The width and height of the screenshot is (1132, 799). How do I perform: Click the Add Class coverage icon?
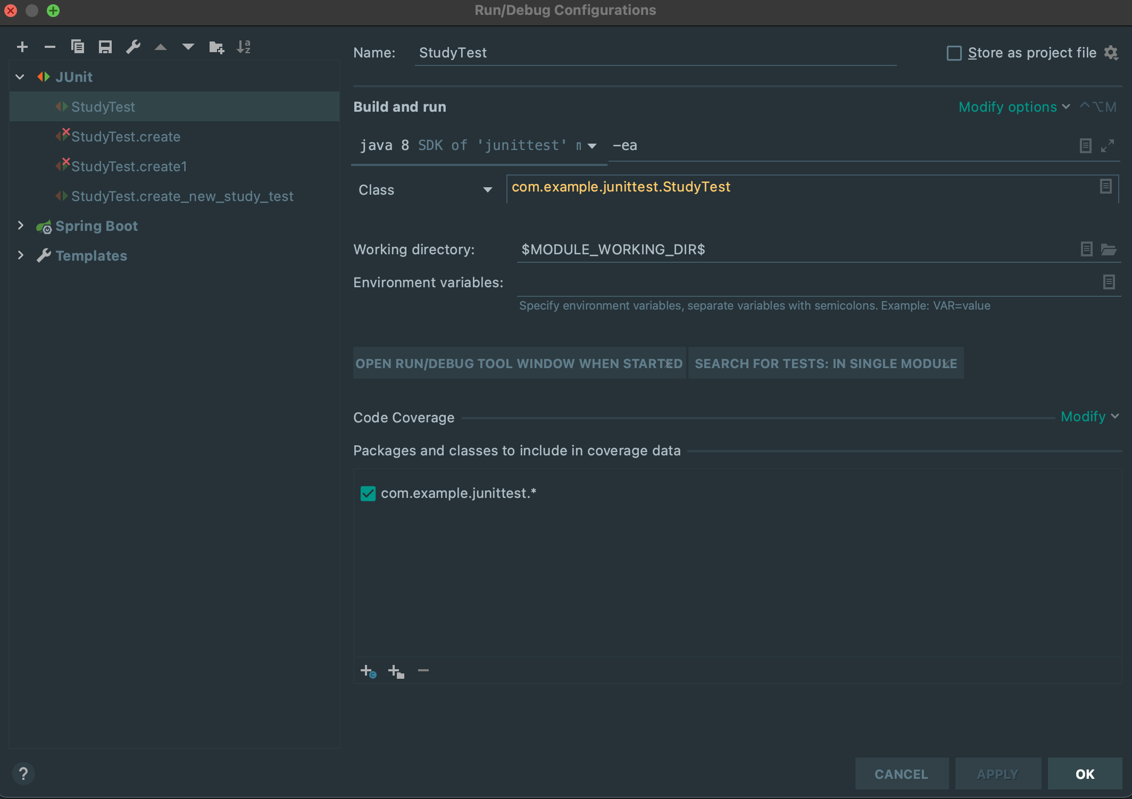coord(368,671)
